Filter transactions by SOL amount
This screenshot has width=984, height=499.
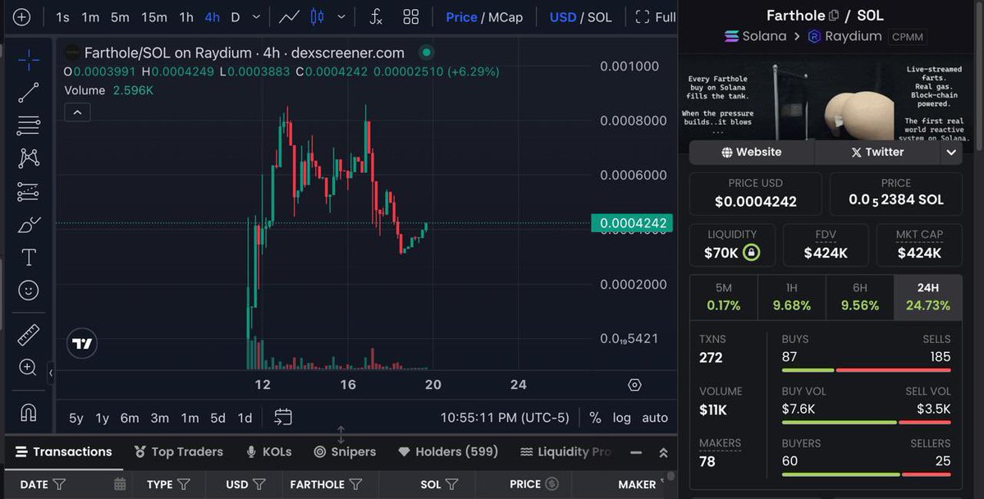(452, 484)
